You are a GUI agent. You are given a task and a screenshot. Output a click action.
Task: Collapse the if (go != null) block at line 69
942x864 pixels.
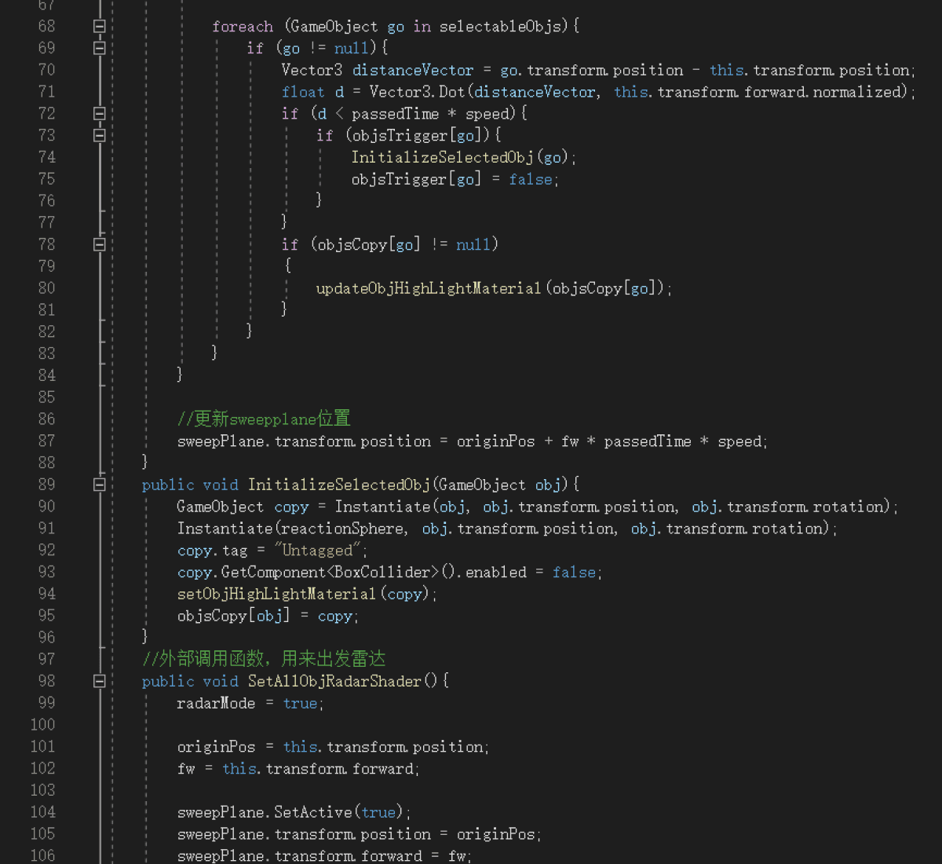100,48
